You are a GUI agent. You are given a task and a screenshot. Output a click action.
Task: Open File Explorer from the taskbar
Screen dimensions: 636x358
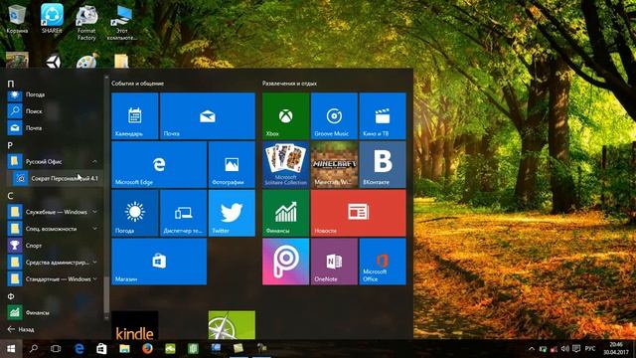coord(124,349)
